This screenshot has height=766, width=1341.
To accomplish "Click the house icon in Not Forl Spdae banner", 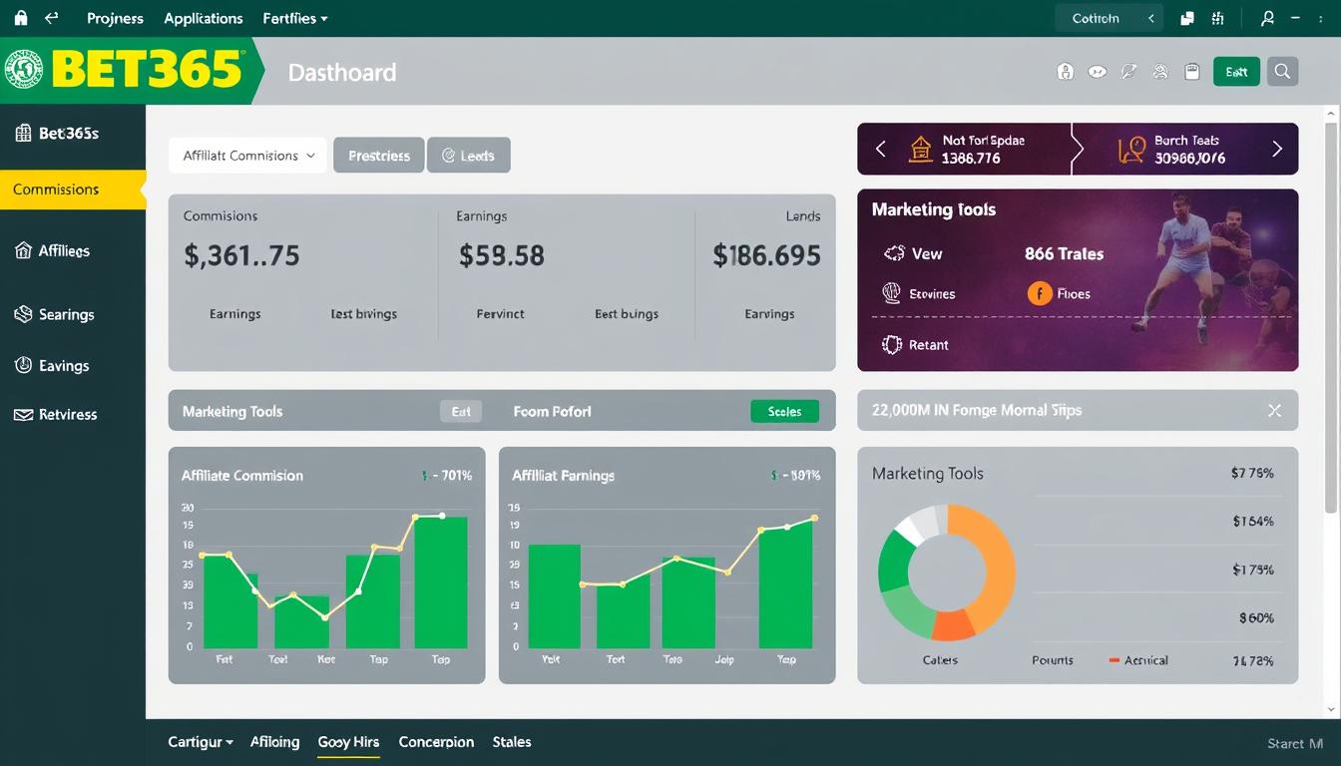I will [920, 150].
